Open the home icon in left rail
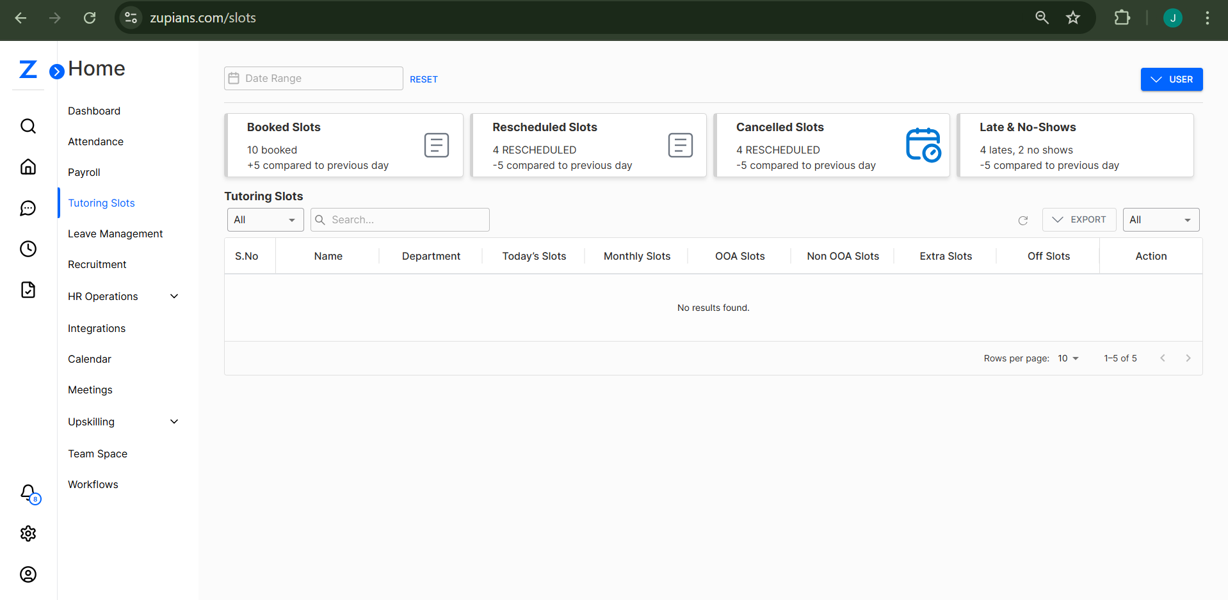Screen dimensions: 1228x600 pos(28,167)
